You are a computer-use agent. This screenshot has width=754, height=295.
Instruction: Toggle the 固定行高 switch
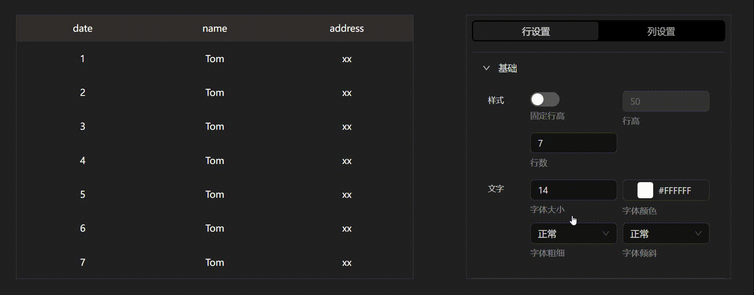coord(545,99)
